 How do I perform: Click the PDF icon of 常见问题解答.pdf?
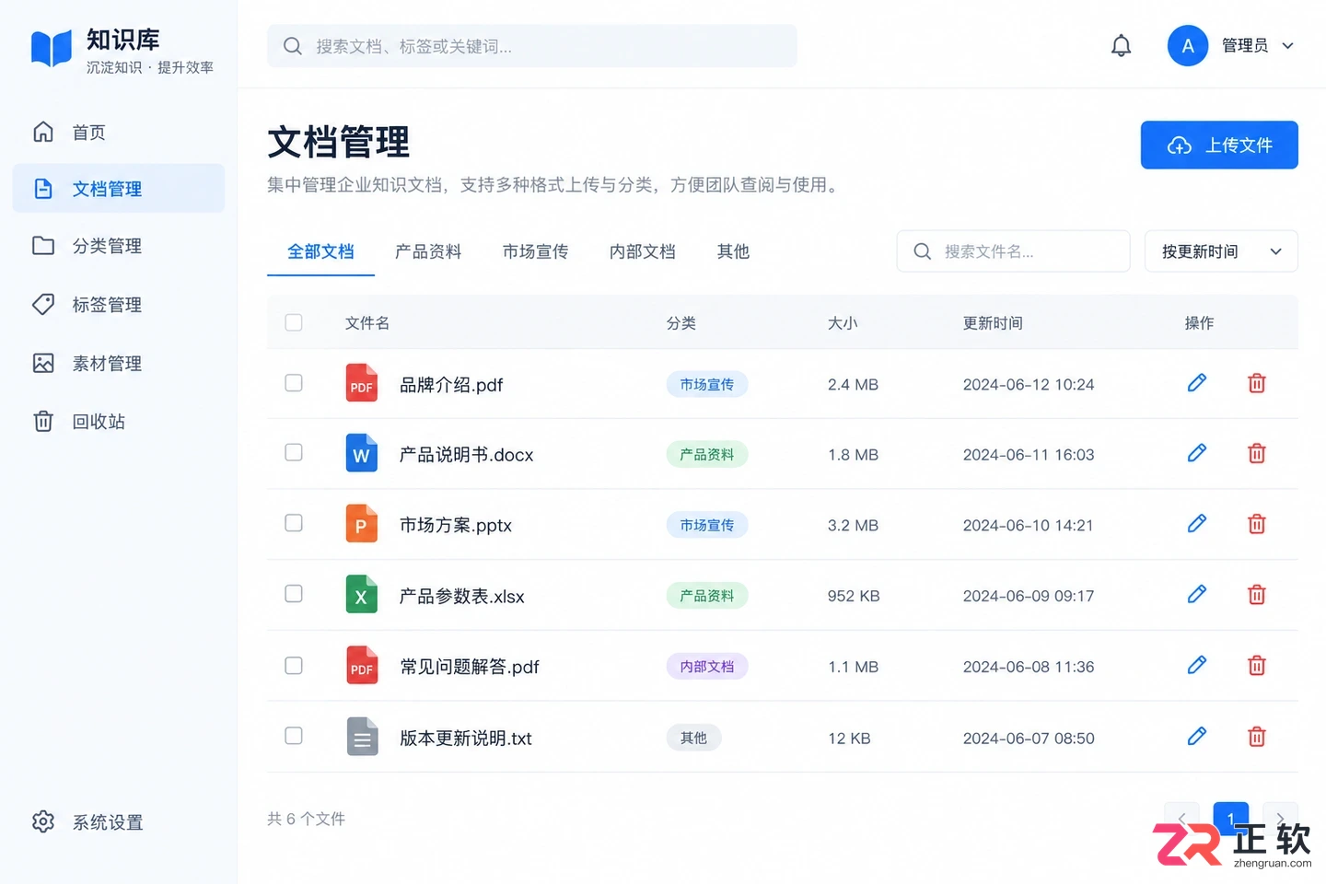pos(362,666)
